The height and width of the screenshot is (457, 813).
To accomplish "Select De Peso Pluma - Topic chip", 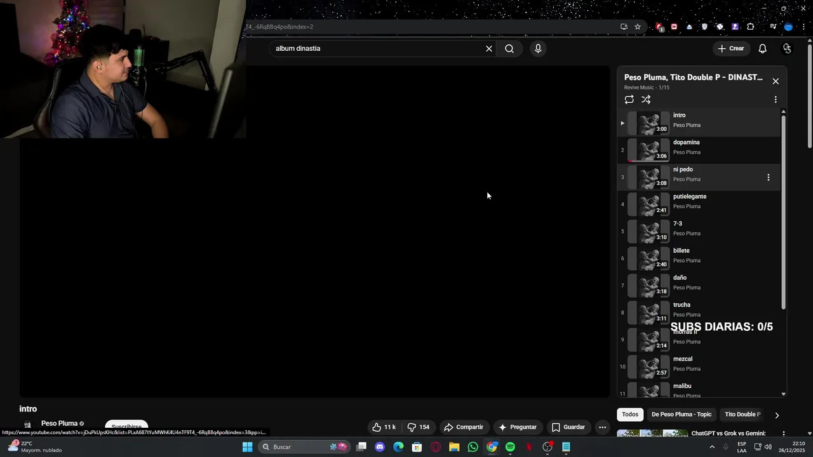I will (x=682, y=414).
